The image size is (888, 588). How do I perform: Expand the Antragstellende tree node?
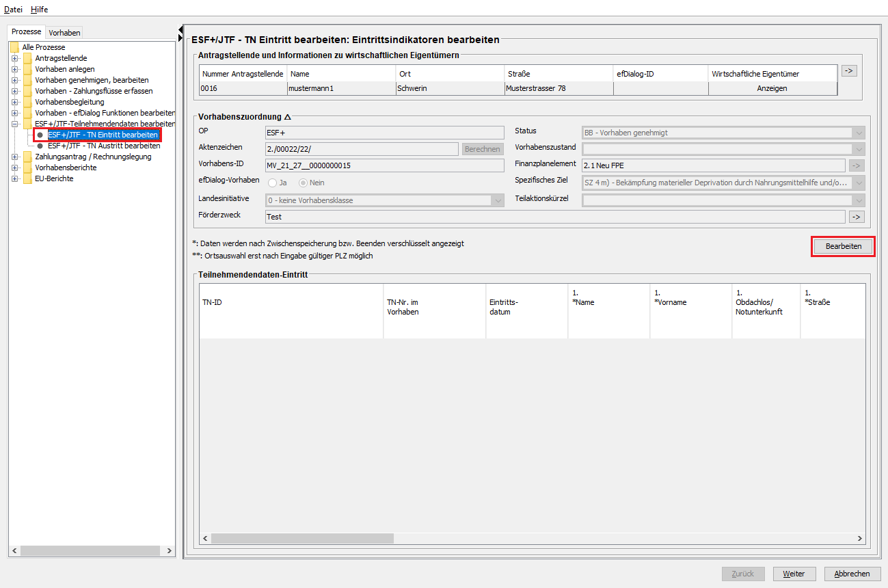point(14,58)
